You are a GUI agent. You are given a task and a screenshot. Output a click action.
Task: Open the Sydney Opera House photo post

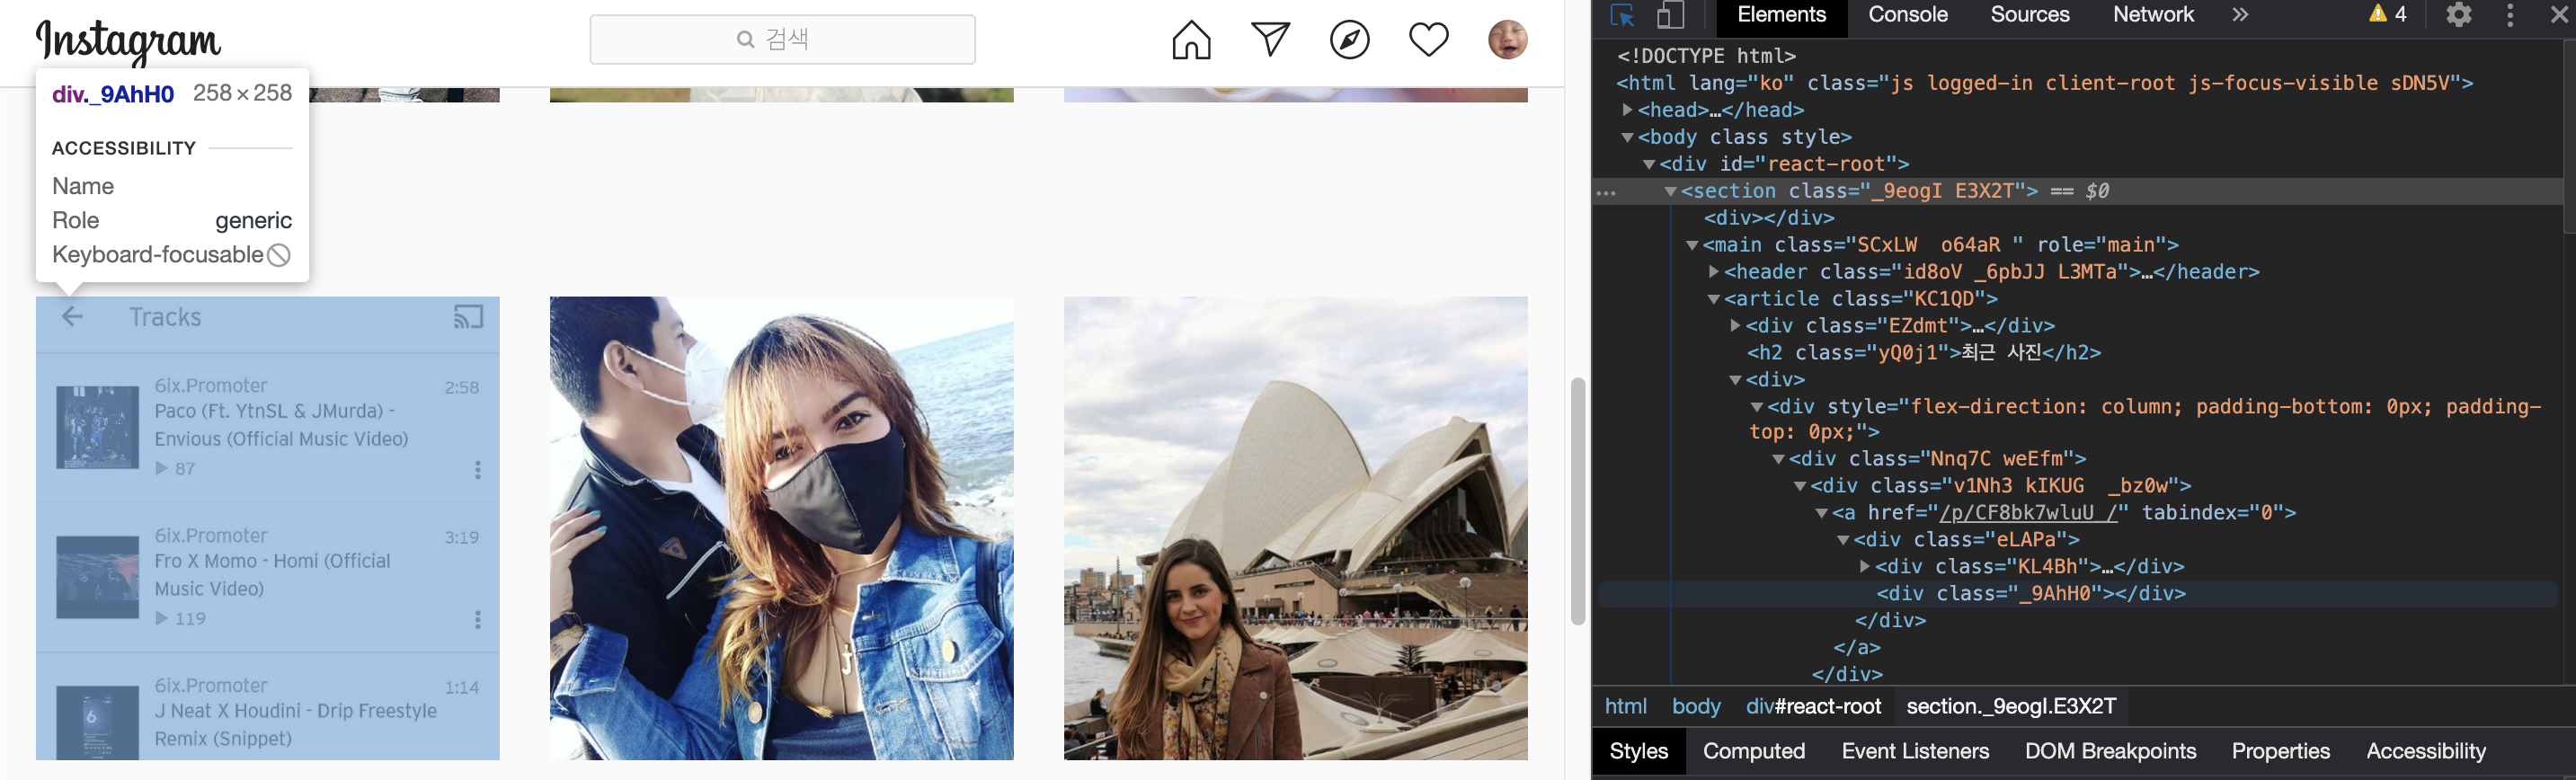click(x=1295, y=528)
